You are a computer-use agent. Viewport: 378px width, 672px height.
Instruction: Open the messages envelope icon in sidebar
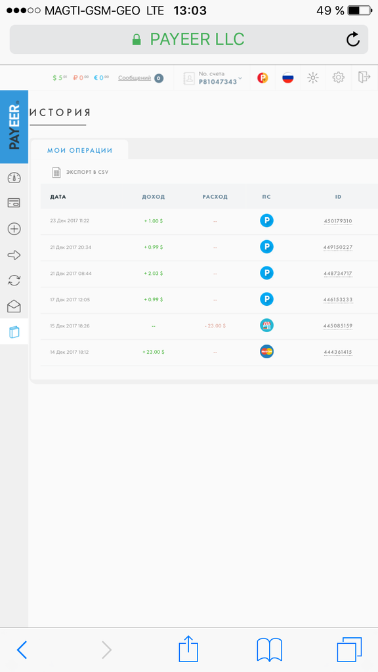pos(14,306)
